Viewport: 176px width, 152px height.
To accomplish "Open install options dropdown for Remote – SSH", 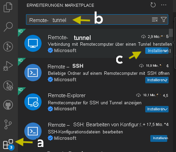I will [166, 80].
